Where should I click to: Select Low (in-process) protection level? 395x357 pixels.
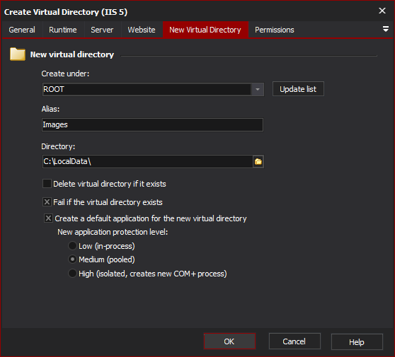point(72,246)
